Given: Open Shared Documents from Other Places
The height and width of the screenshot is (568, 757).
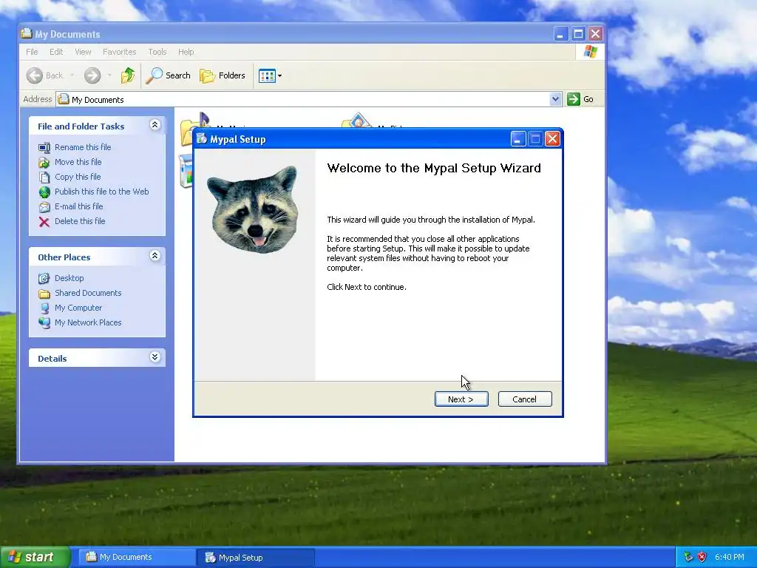Looking at the screenshot, I should click(88, 293).
